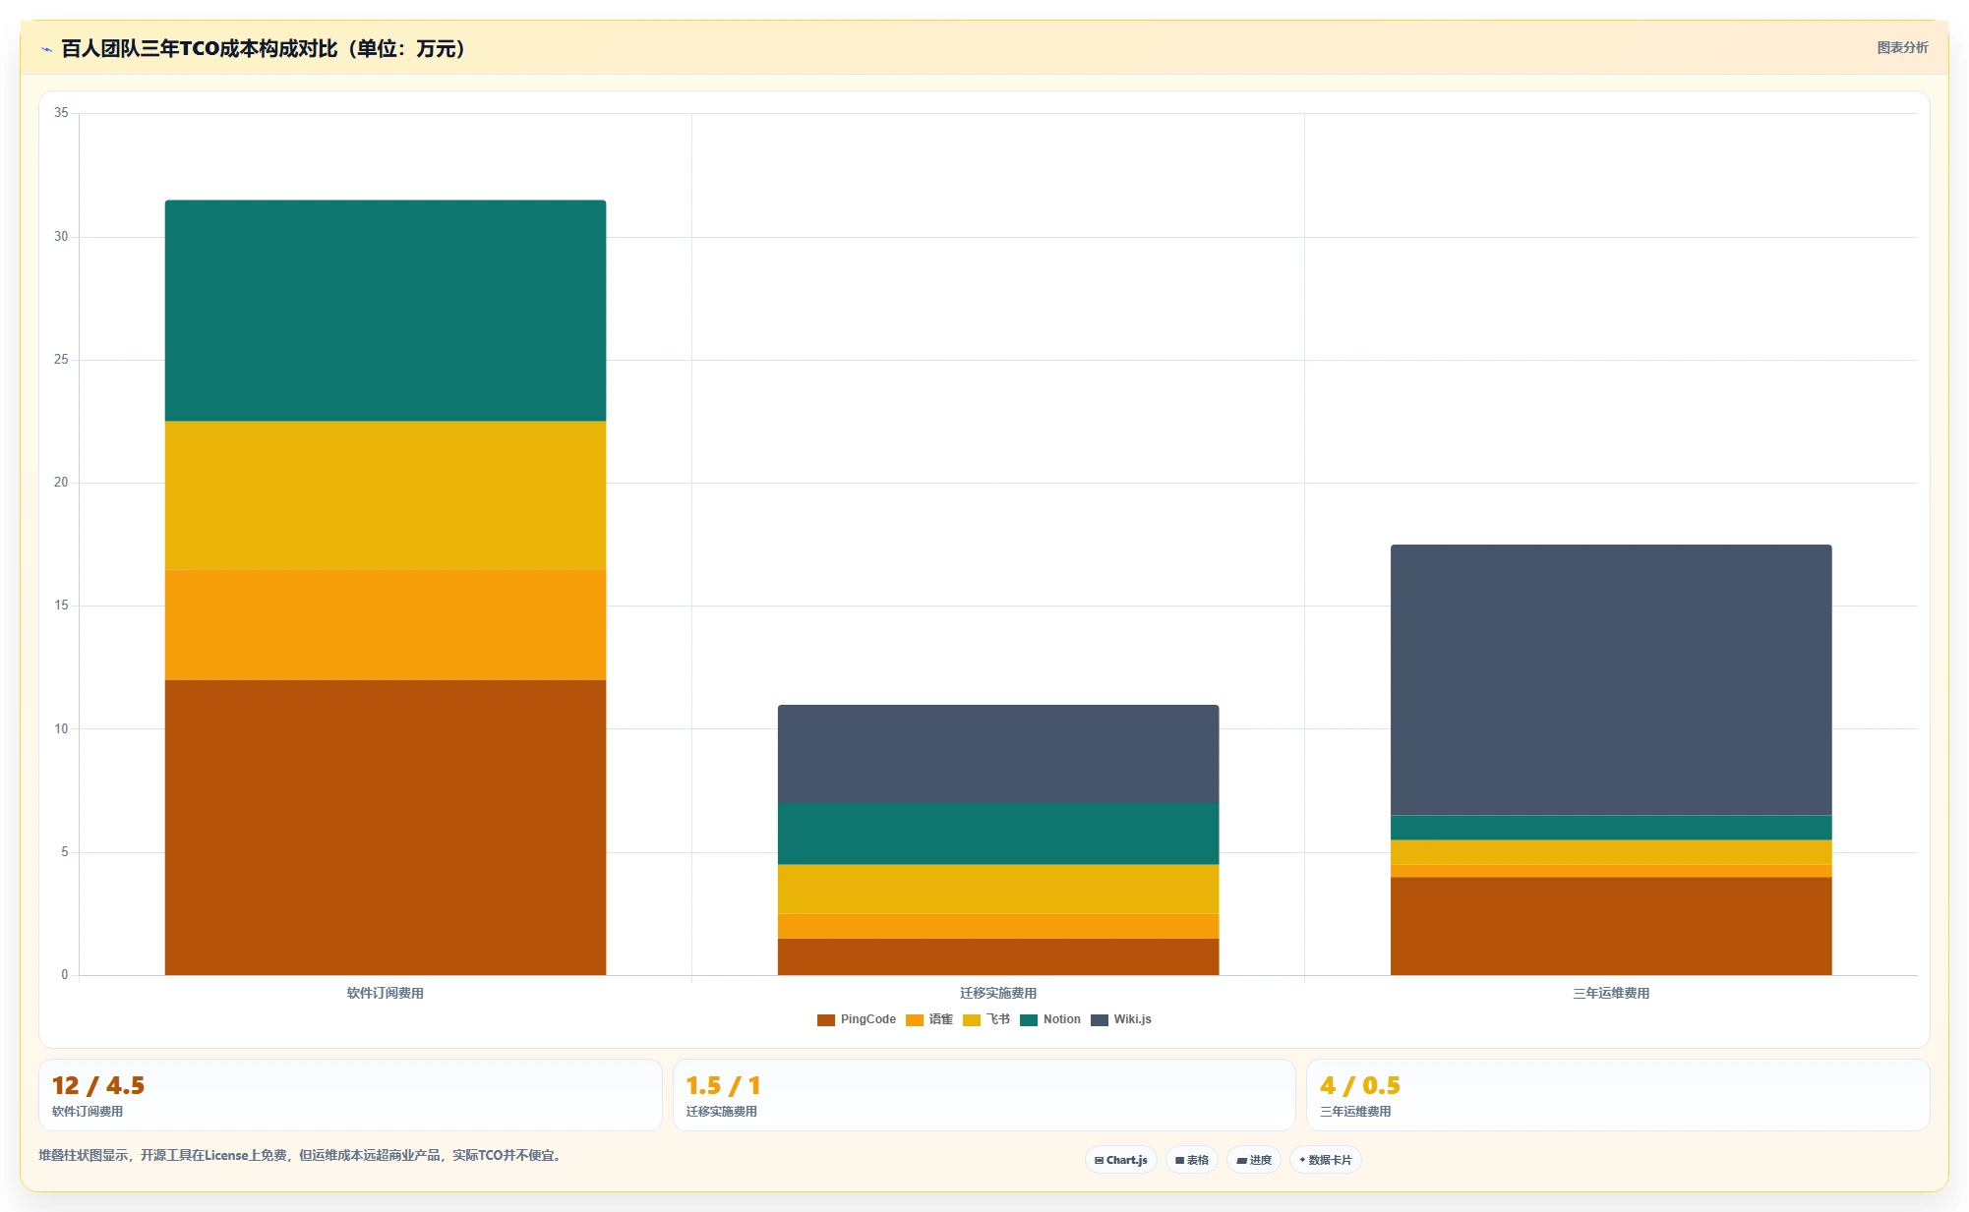Click the PingCode segment of 三年运维费用 bar
Image resolution: width=1969 pixels, height=1212 pixels.
click(1611, 926)
